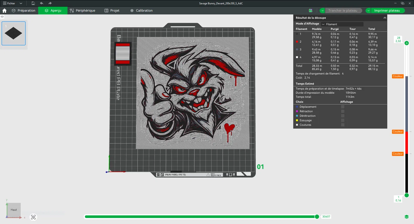This screenshot has height=224, width=414.
Task: Enable the Déplacement display checkbox
Action: click(x=343, y=107)
